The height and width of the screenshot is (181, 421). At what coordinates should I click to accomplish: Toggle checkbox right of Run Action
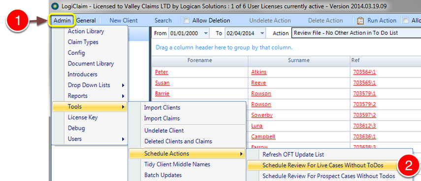pos(405,21)
